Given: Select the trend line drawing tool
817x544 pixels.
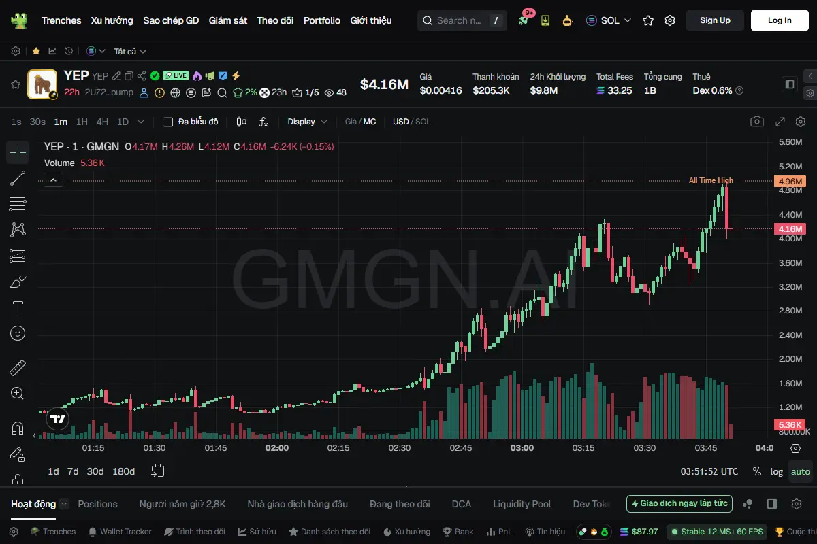Looking at the screenshot, I should coord(18,178).
